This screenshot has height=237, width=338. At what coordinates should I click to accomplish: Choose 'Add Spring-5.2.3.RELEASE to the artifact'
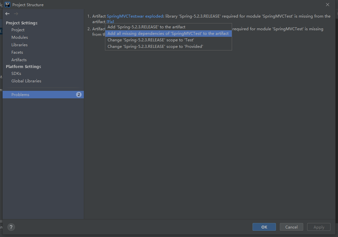pyautogui.click(x=146, y=27)
